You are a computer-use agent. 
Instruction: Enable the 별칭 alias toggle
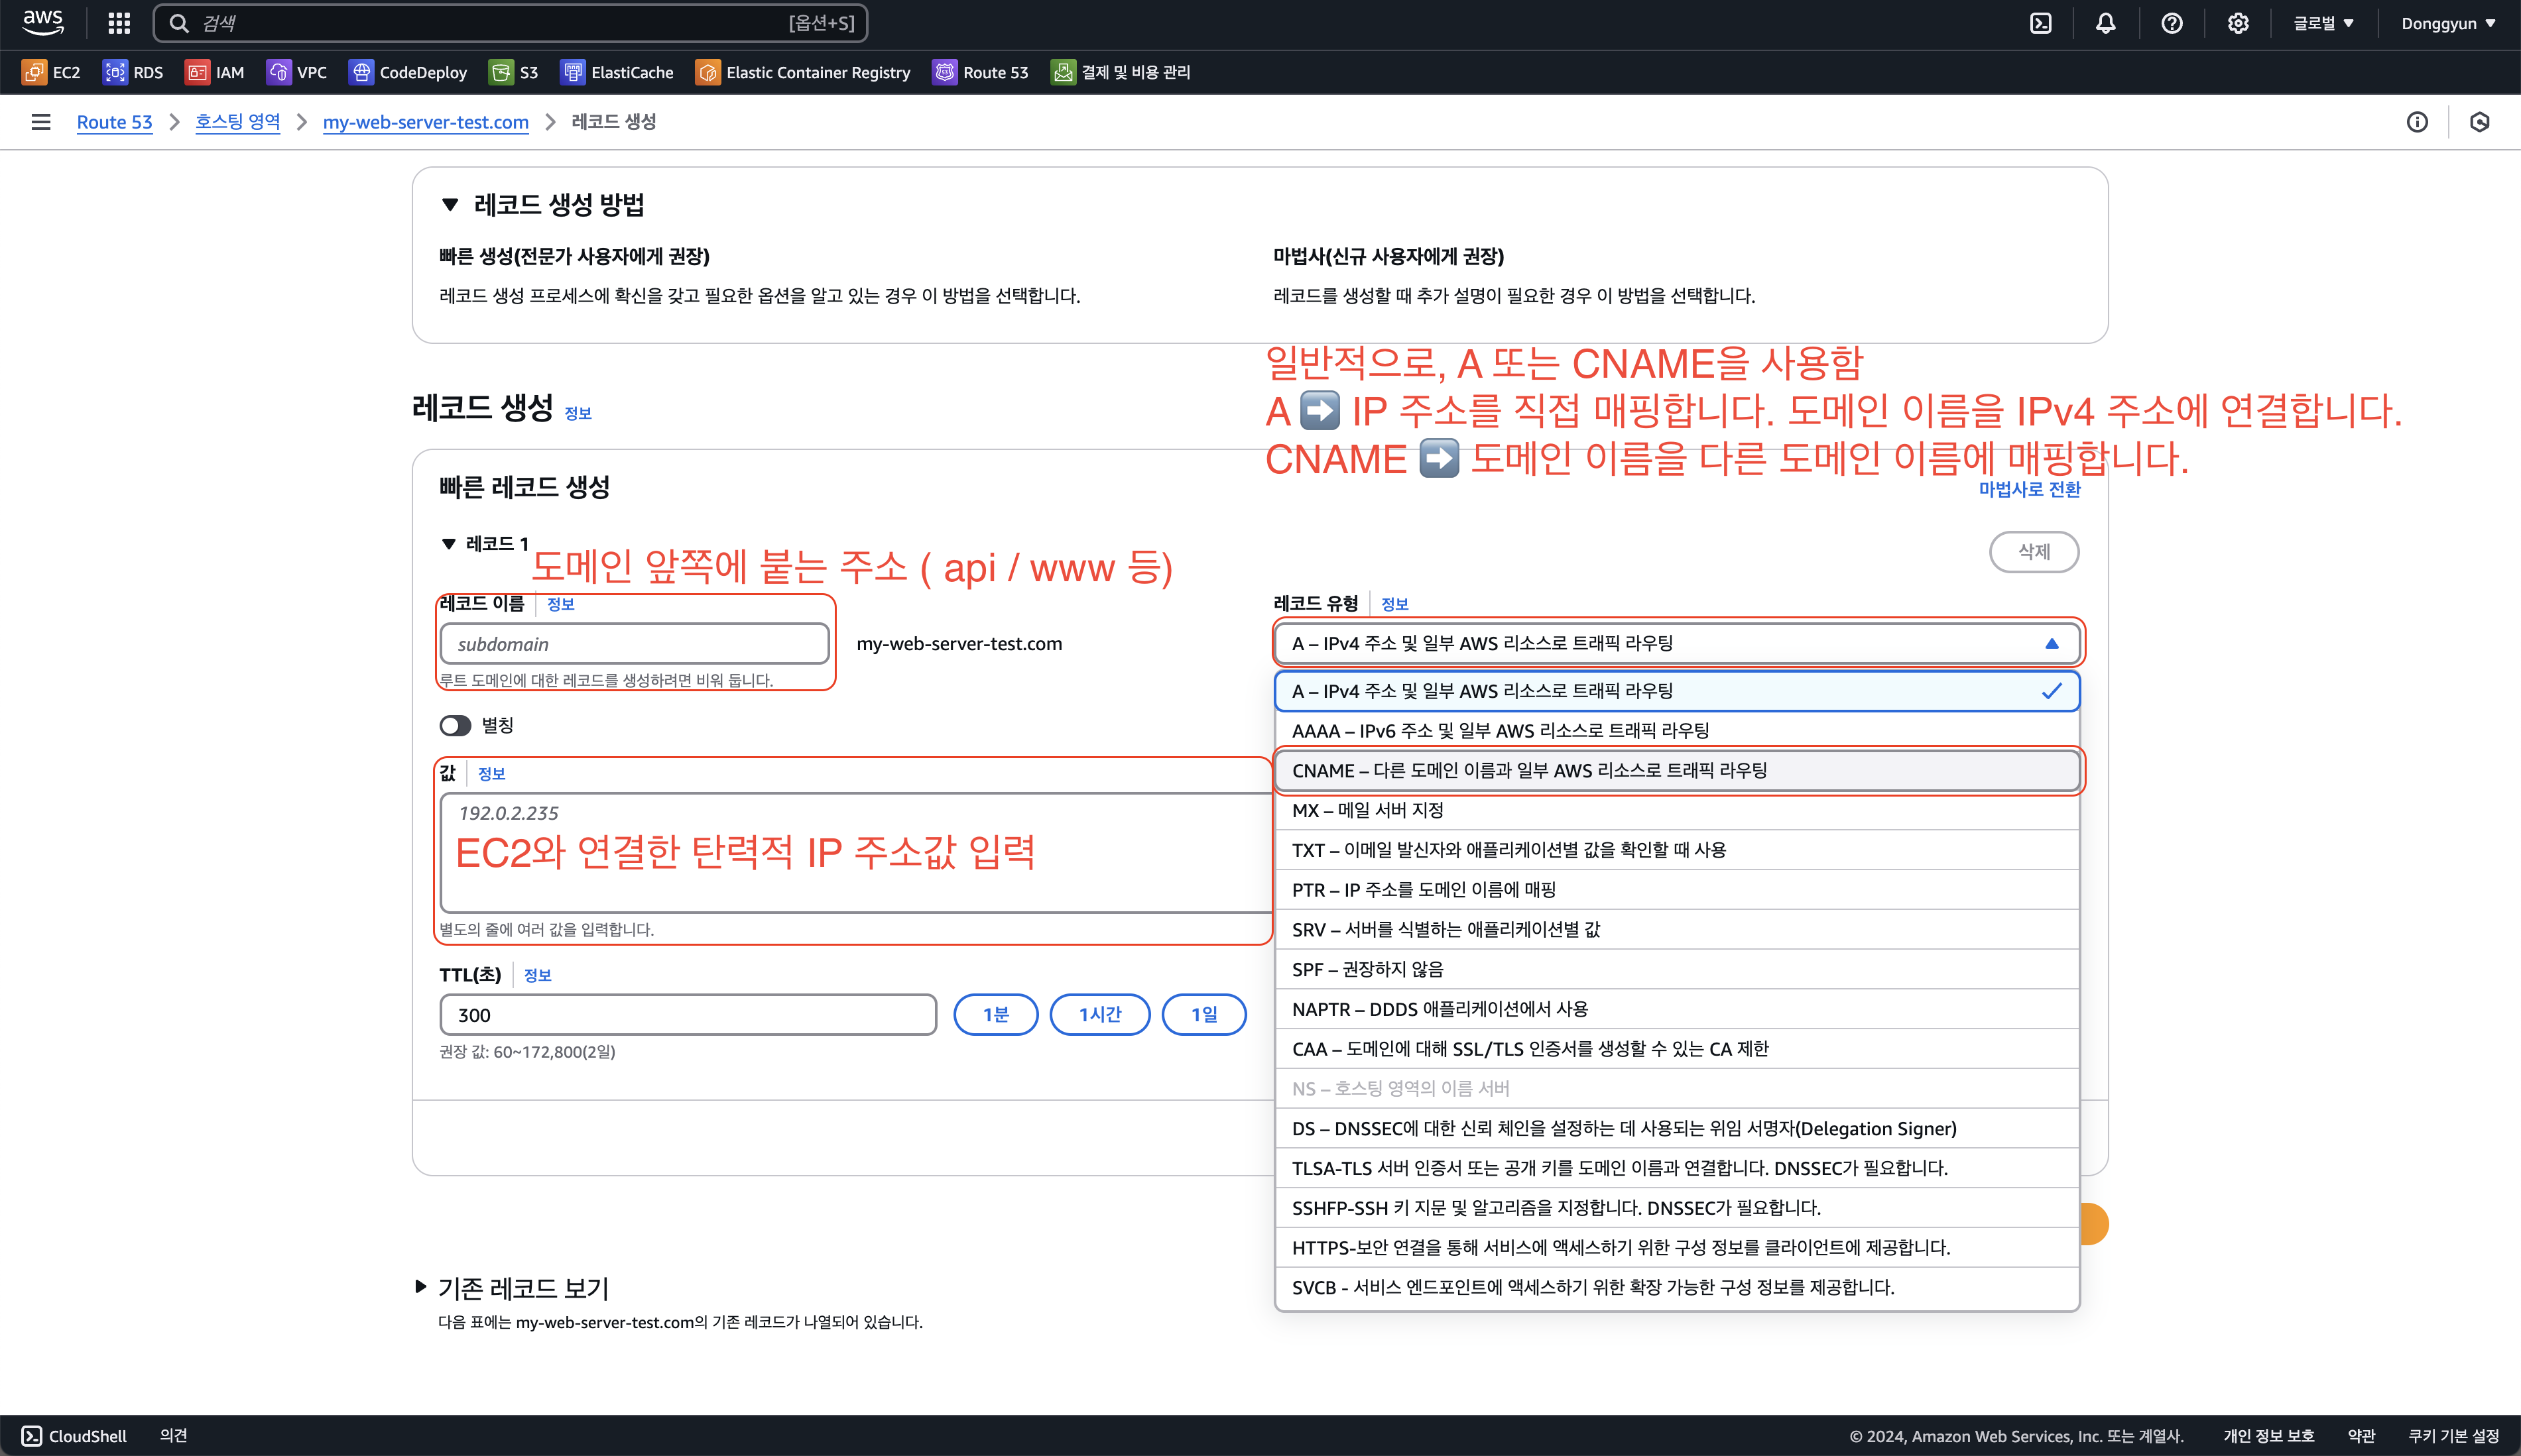pos(455,725)
